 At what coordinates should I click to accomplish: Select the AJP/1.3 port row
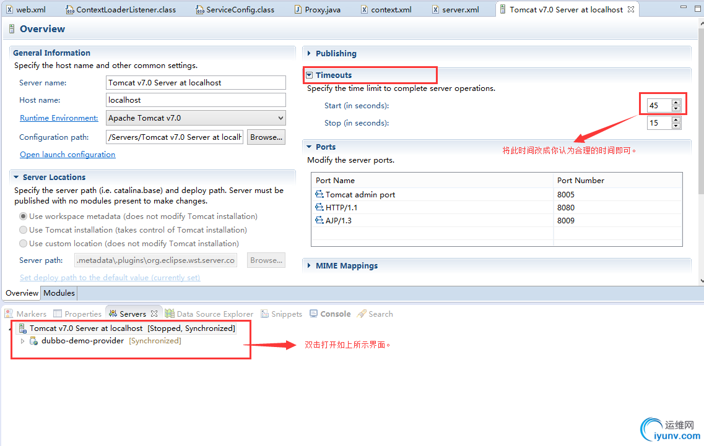click(x=497, y=221)
